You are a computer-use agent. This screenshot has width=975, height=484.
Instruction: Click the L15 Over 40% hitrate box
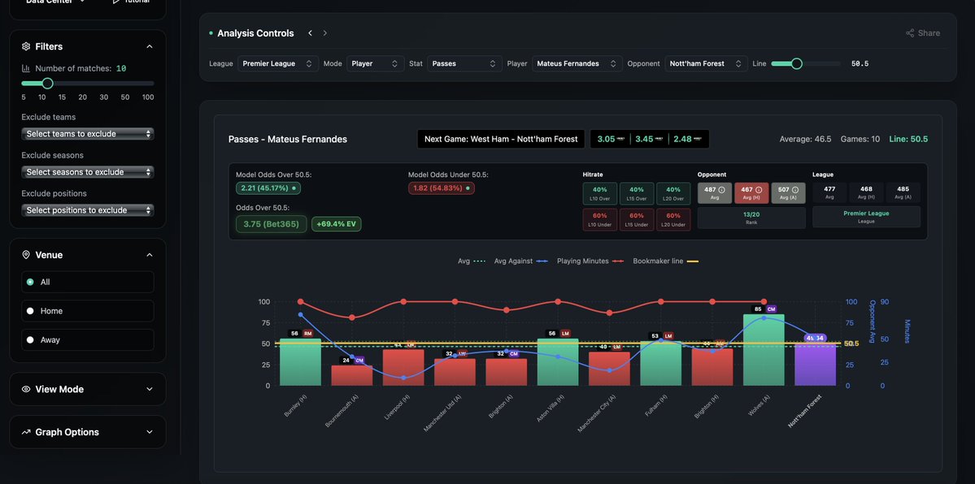(x=637, y=193)
